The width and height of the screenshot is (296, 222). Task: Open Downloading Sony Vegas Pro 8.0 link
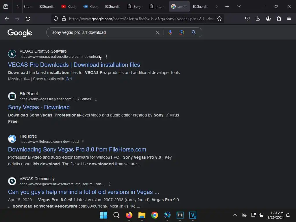pos(77,149)
